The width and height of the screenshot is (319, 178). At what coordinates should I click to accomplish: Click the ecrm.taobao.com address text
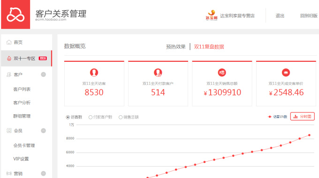(x=51, y=20)
